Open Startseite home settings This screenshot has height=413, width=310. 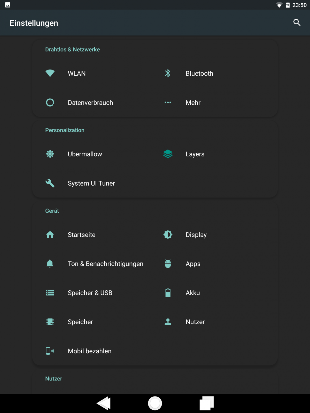(x=81, y=235)
